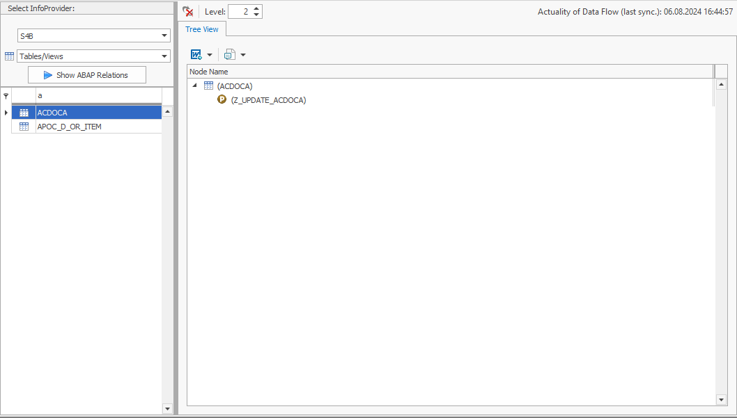Switch to the Tree View tab
This screenshot has width=737, height=418.
point(201,29)
